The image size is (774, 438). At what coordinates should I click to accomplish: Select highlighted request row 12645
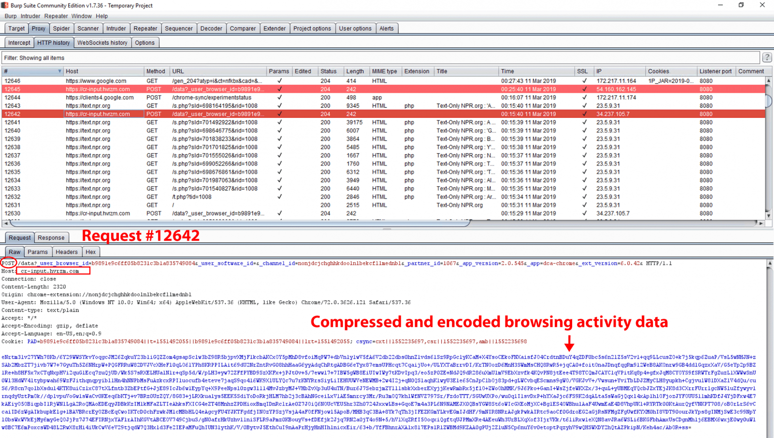point(384,89)
